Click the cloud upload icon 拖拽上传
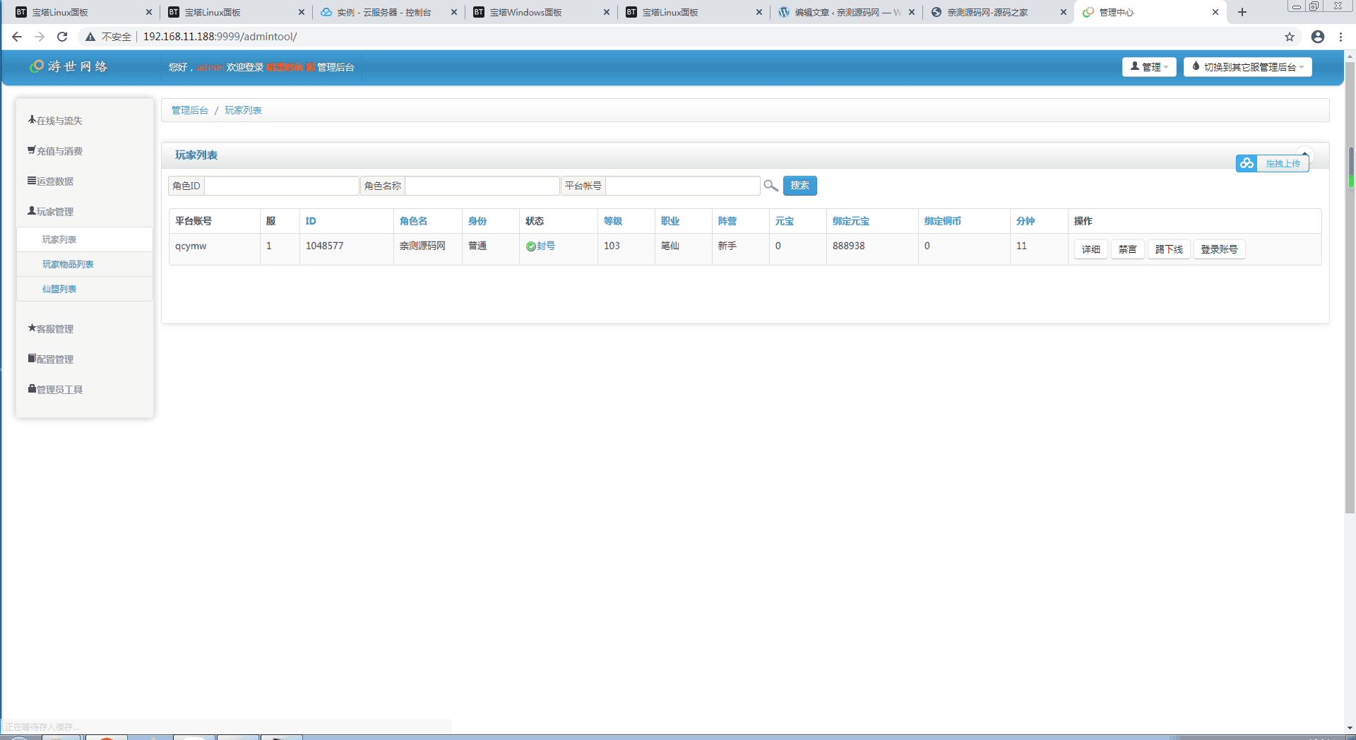This screenshot has width=1356, height=740. coord(1247,163)
